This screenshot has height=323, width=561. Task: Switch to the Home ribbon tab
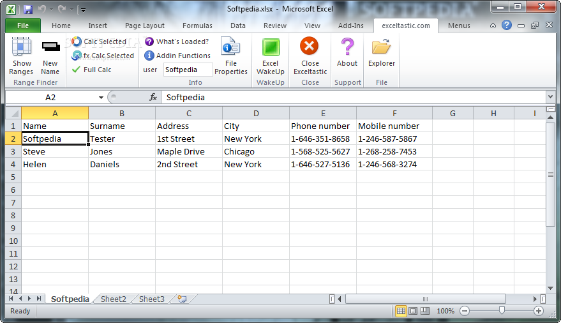coord(61,26)
